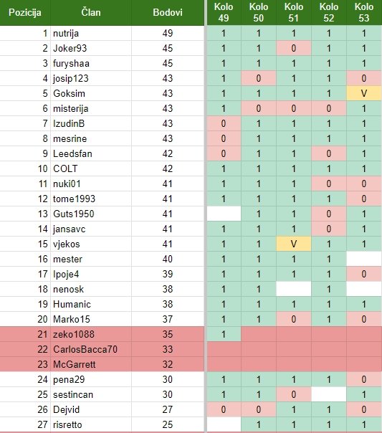The height and width of the screenshot is (433, 382).
Task: Click the Dejvid name cell
Action: (x=91, y=409)
